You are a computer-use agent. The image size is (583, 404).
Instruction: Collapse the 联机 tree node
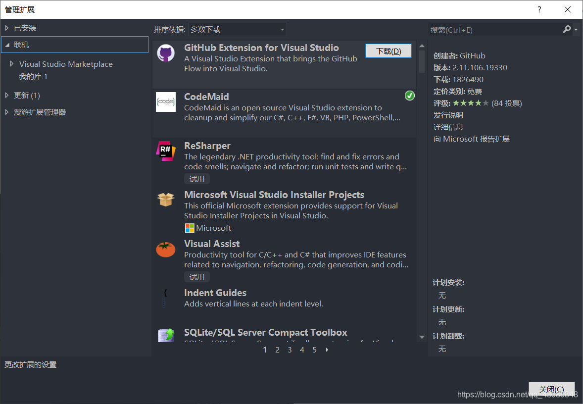point(7,45)
